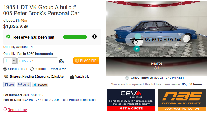This screenshot has width=207, height=113.
Task: Open the 'What is this?' link
Action: (60, 69)
